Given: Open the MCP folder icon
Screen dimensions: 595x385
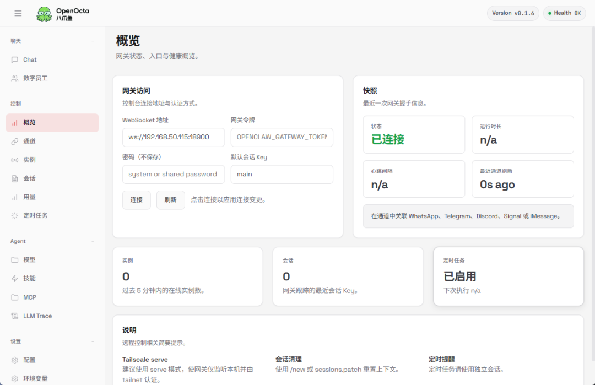Looking at the screenshot, I should pyautogui.click(x=14, y=297).
